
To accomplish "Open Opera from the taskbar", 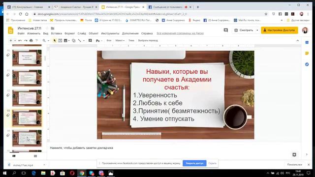I will (x=72, y=173).
